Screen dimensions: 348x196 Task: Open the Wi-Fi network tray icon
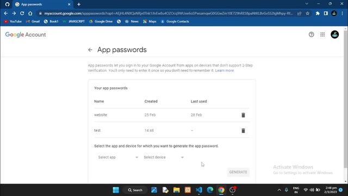306,190
